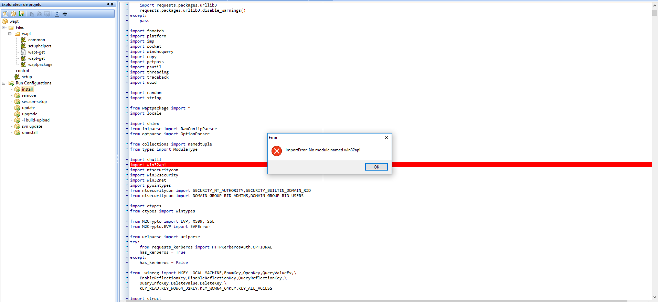The height and width of the screenshot is (302, 658).
Task: Select the remove run configuration
Action: click(x=29, y=95)
